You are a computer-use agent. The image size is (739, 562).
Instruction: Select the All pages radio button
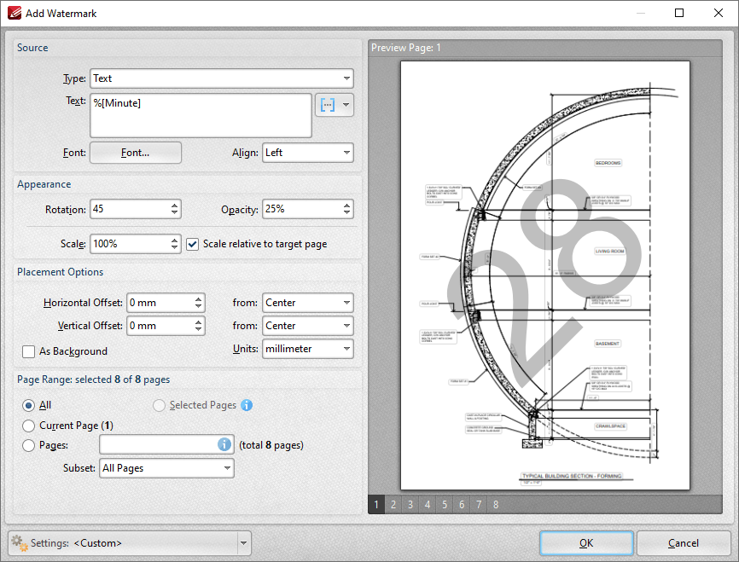coord(29,405)
